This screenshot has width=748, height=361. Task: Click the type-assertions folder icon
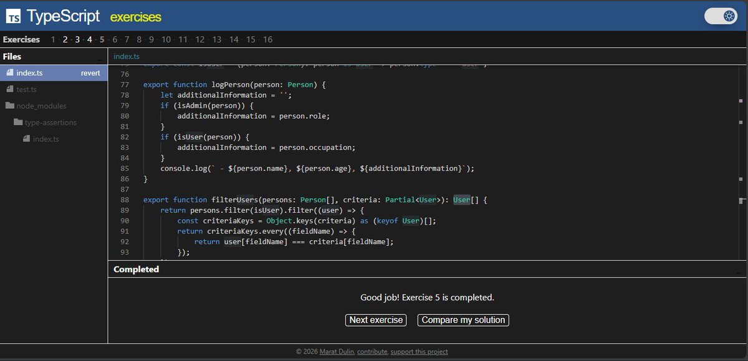[18, 123]
